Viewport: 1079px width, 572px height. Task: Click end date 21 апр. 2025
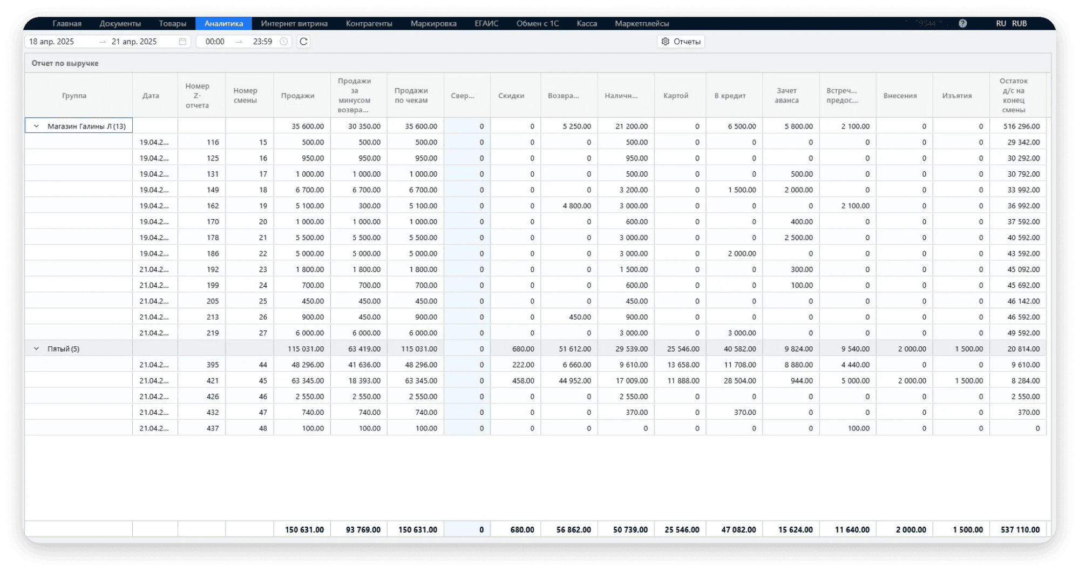tap(134, 42)
